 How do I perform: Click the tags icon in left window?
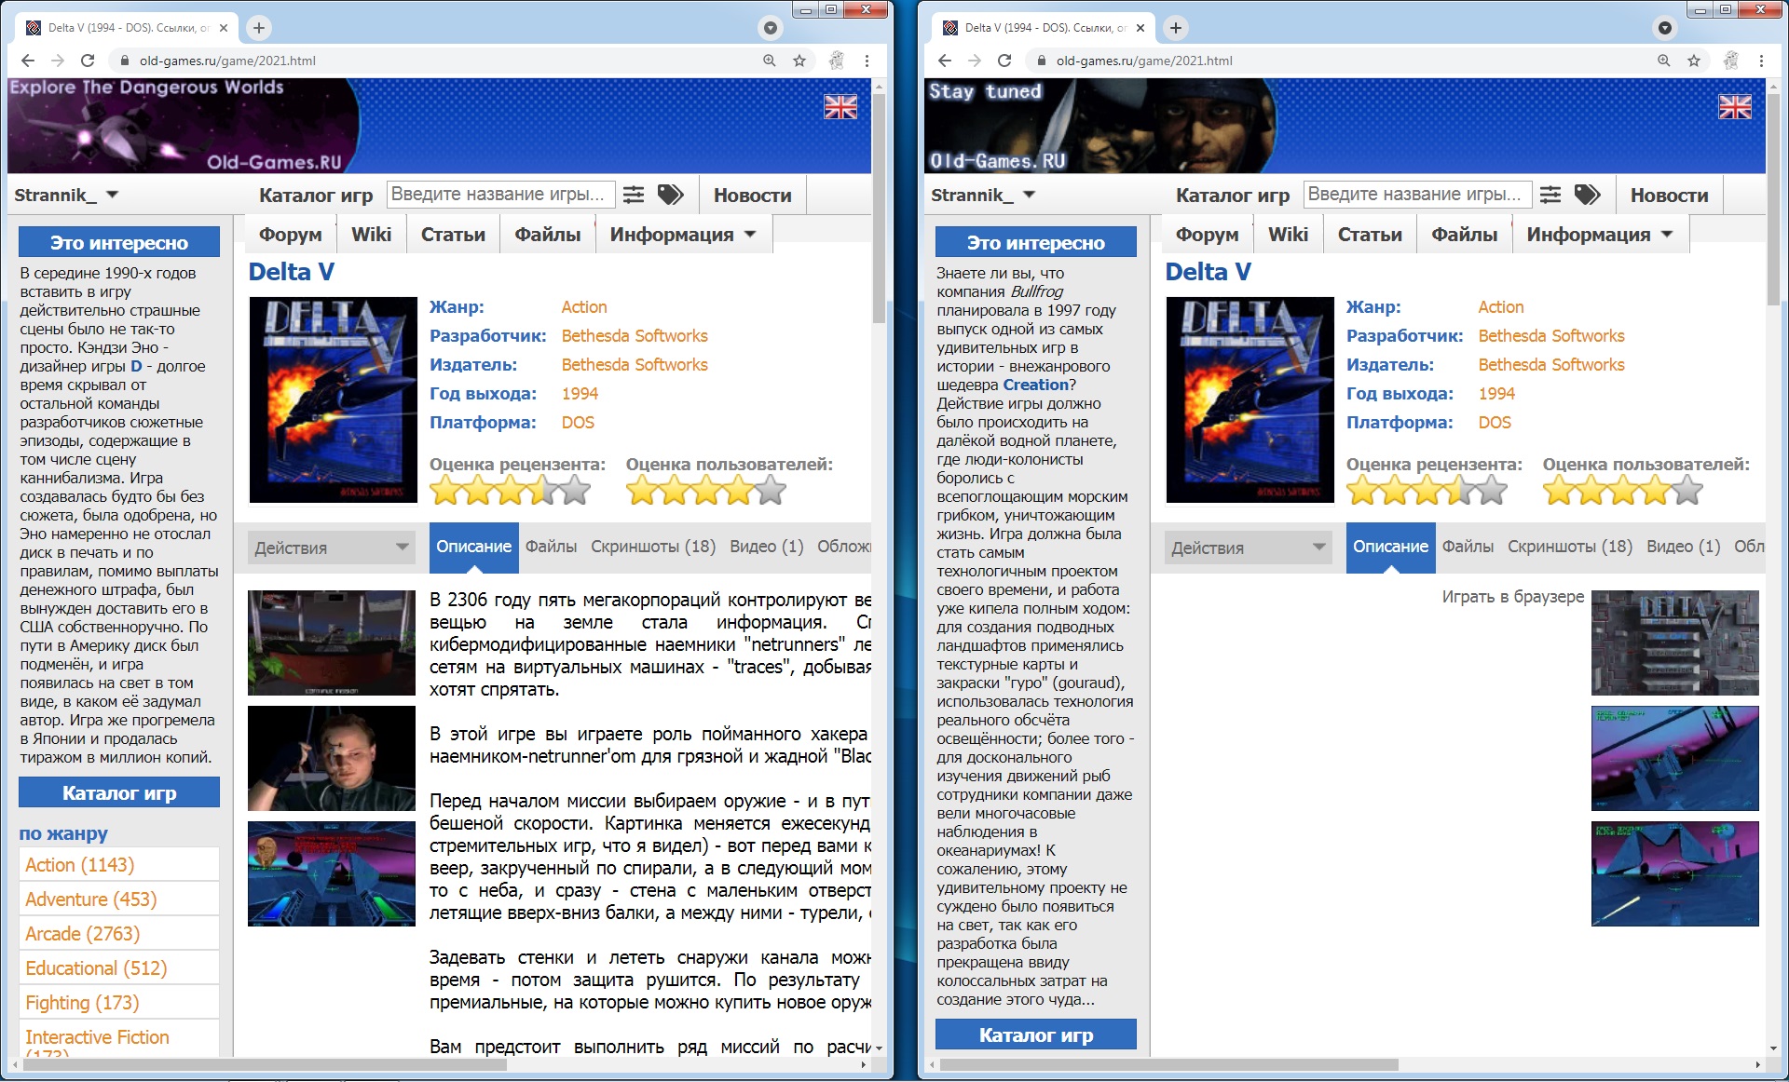pos(670,195)
